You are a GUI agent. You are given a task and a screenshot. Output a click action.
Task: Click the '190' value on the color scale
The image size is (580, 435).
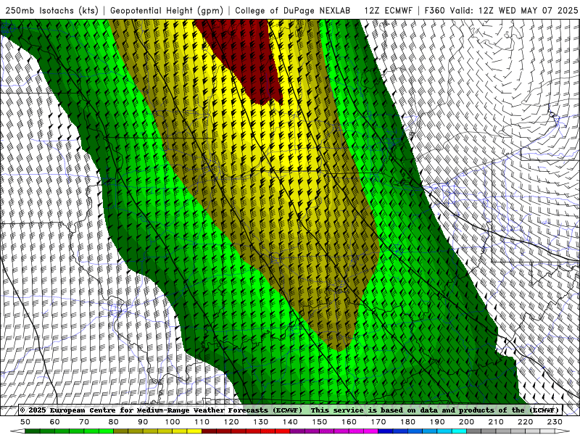(437, 422)
